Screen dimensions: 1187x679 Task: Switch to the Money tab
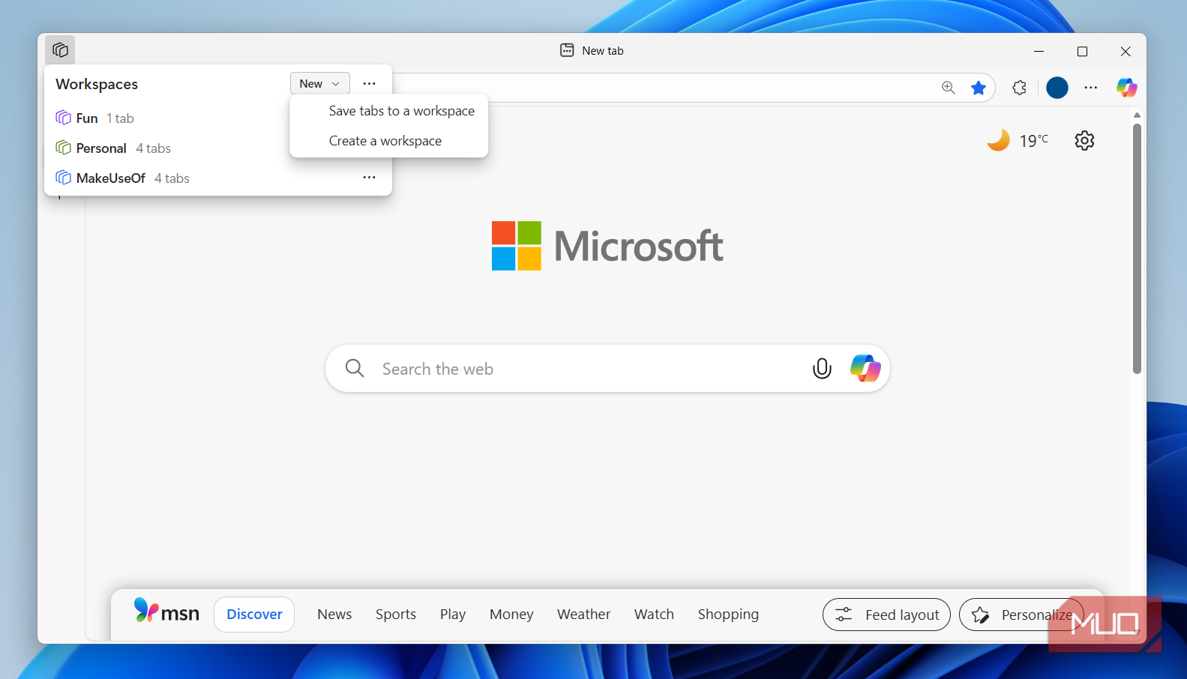(511, 615)
